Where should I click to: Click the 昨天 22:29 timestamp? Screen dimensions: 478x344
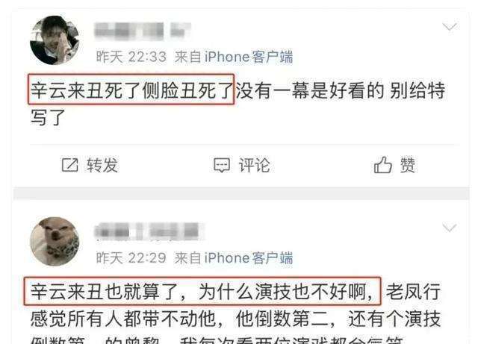coord(131,258)
